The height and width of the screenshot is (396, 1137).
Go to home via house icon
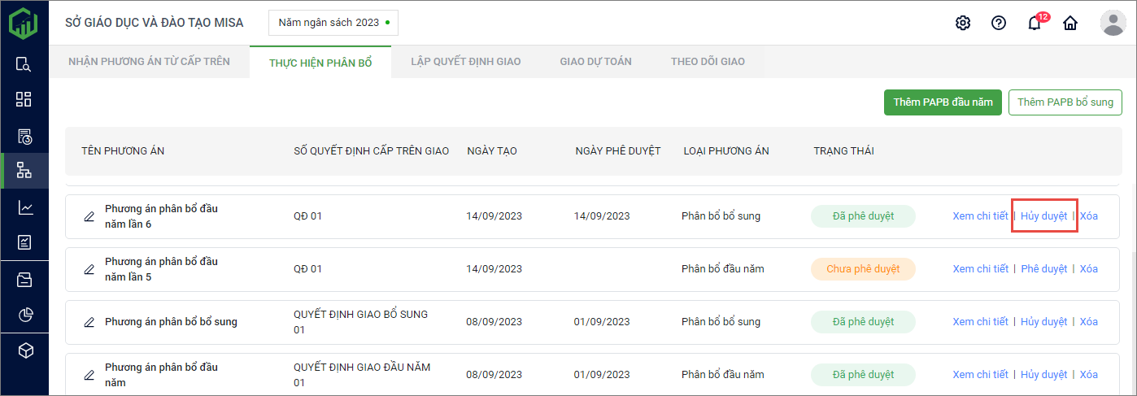[x=1070, y=23]
